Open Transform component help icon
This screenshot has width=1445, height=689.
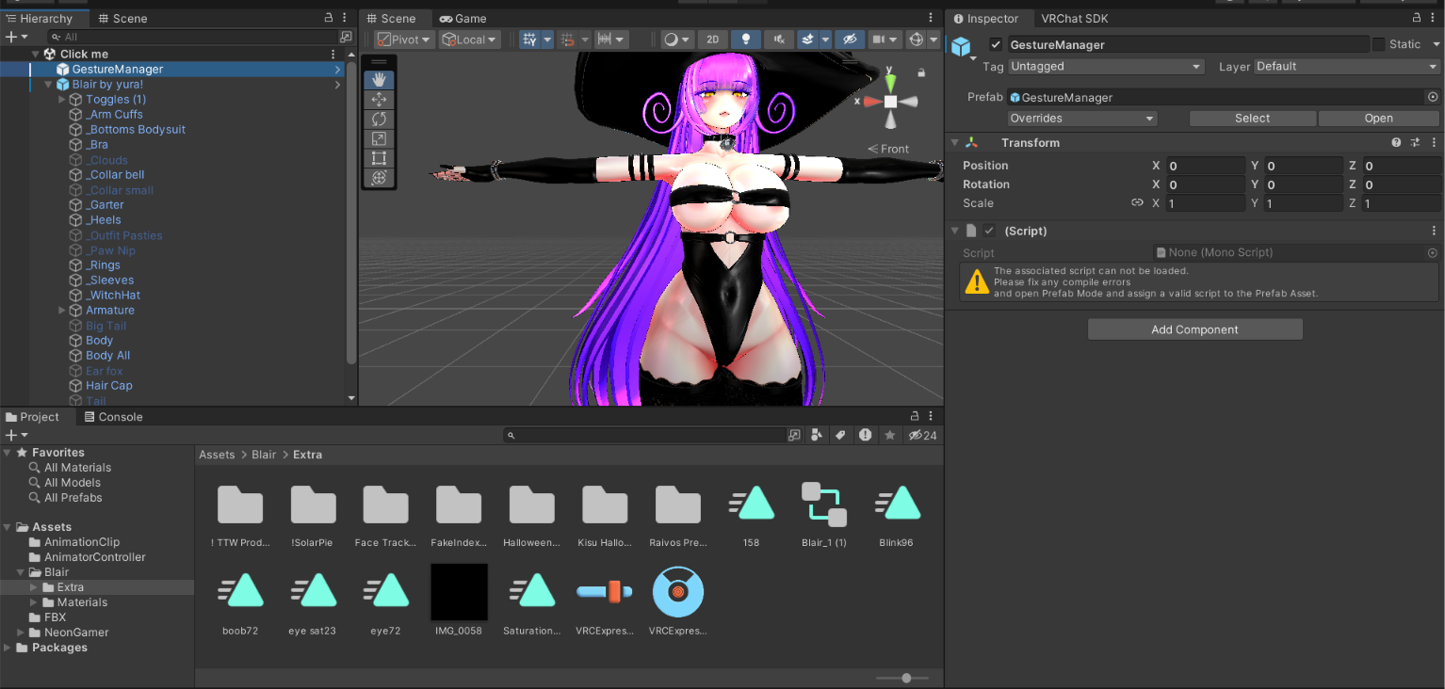click(1396, 143)
